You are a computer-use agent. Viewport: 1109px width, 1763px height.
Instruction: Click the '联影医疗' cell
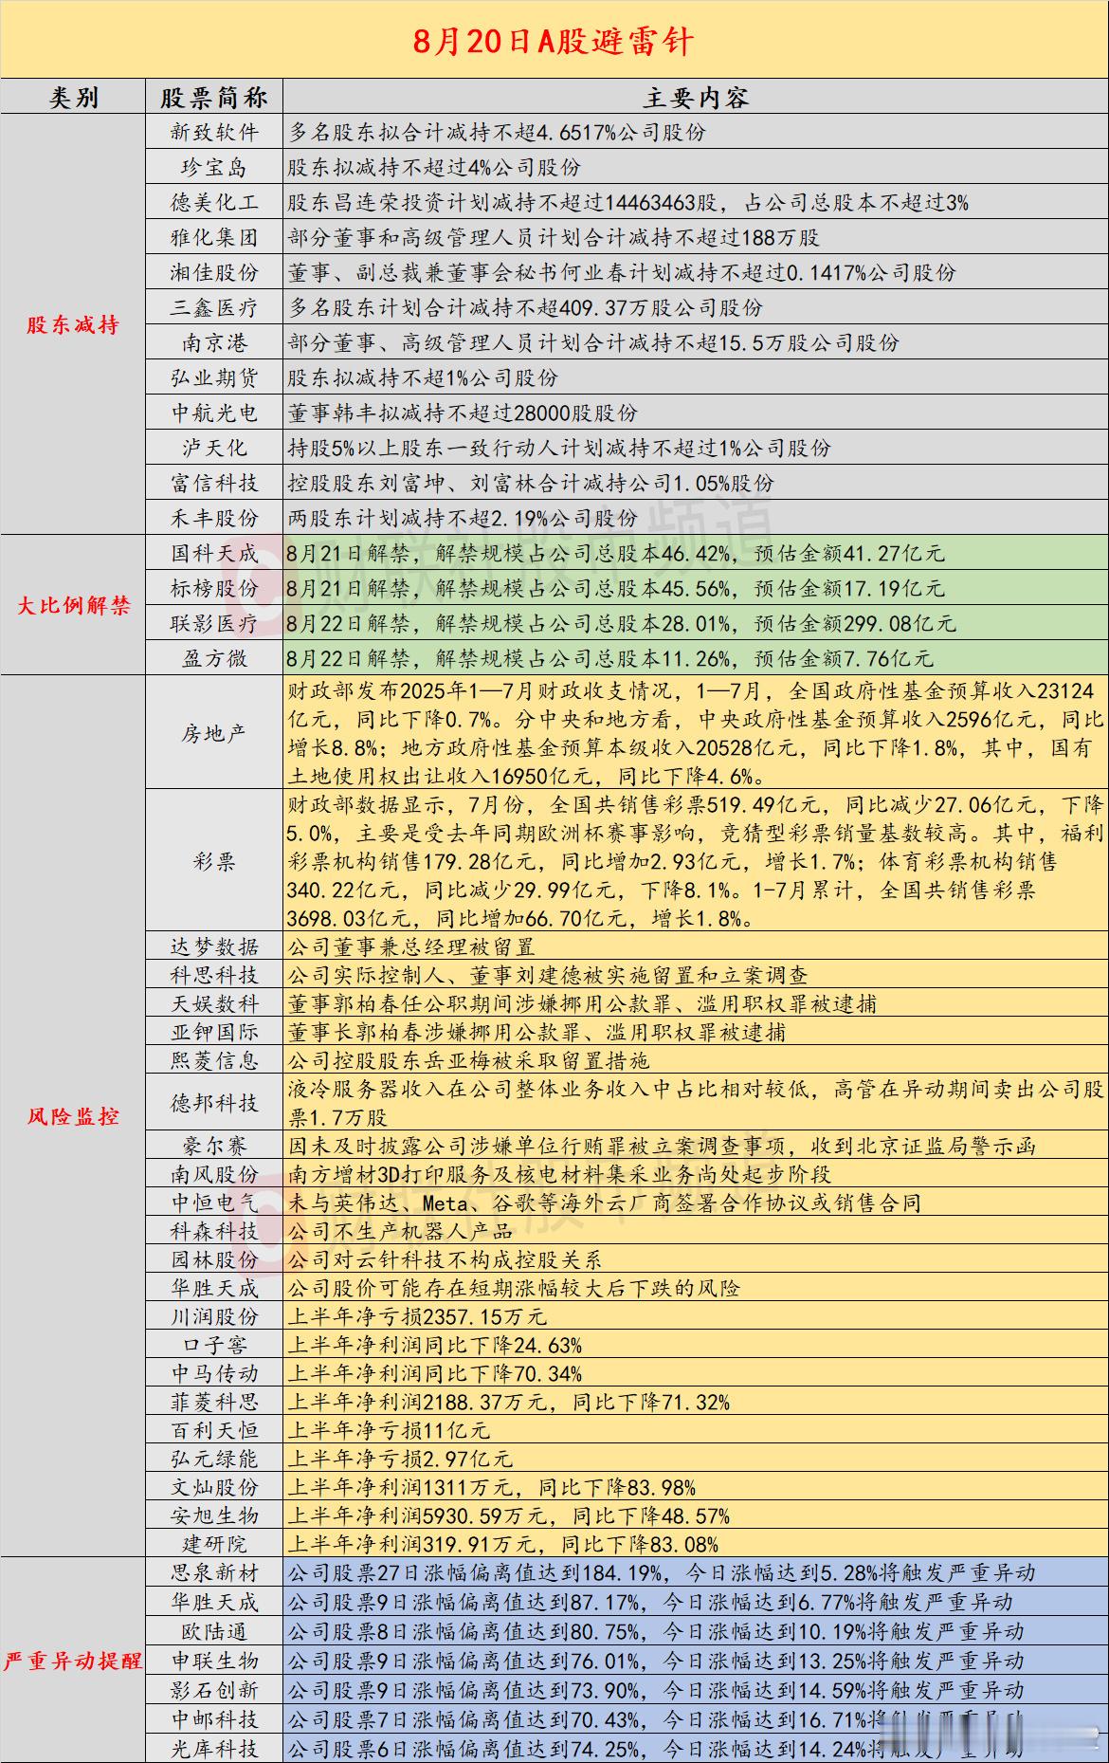tap(214, 624)
